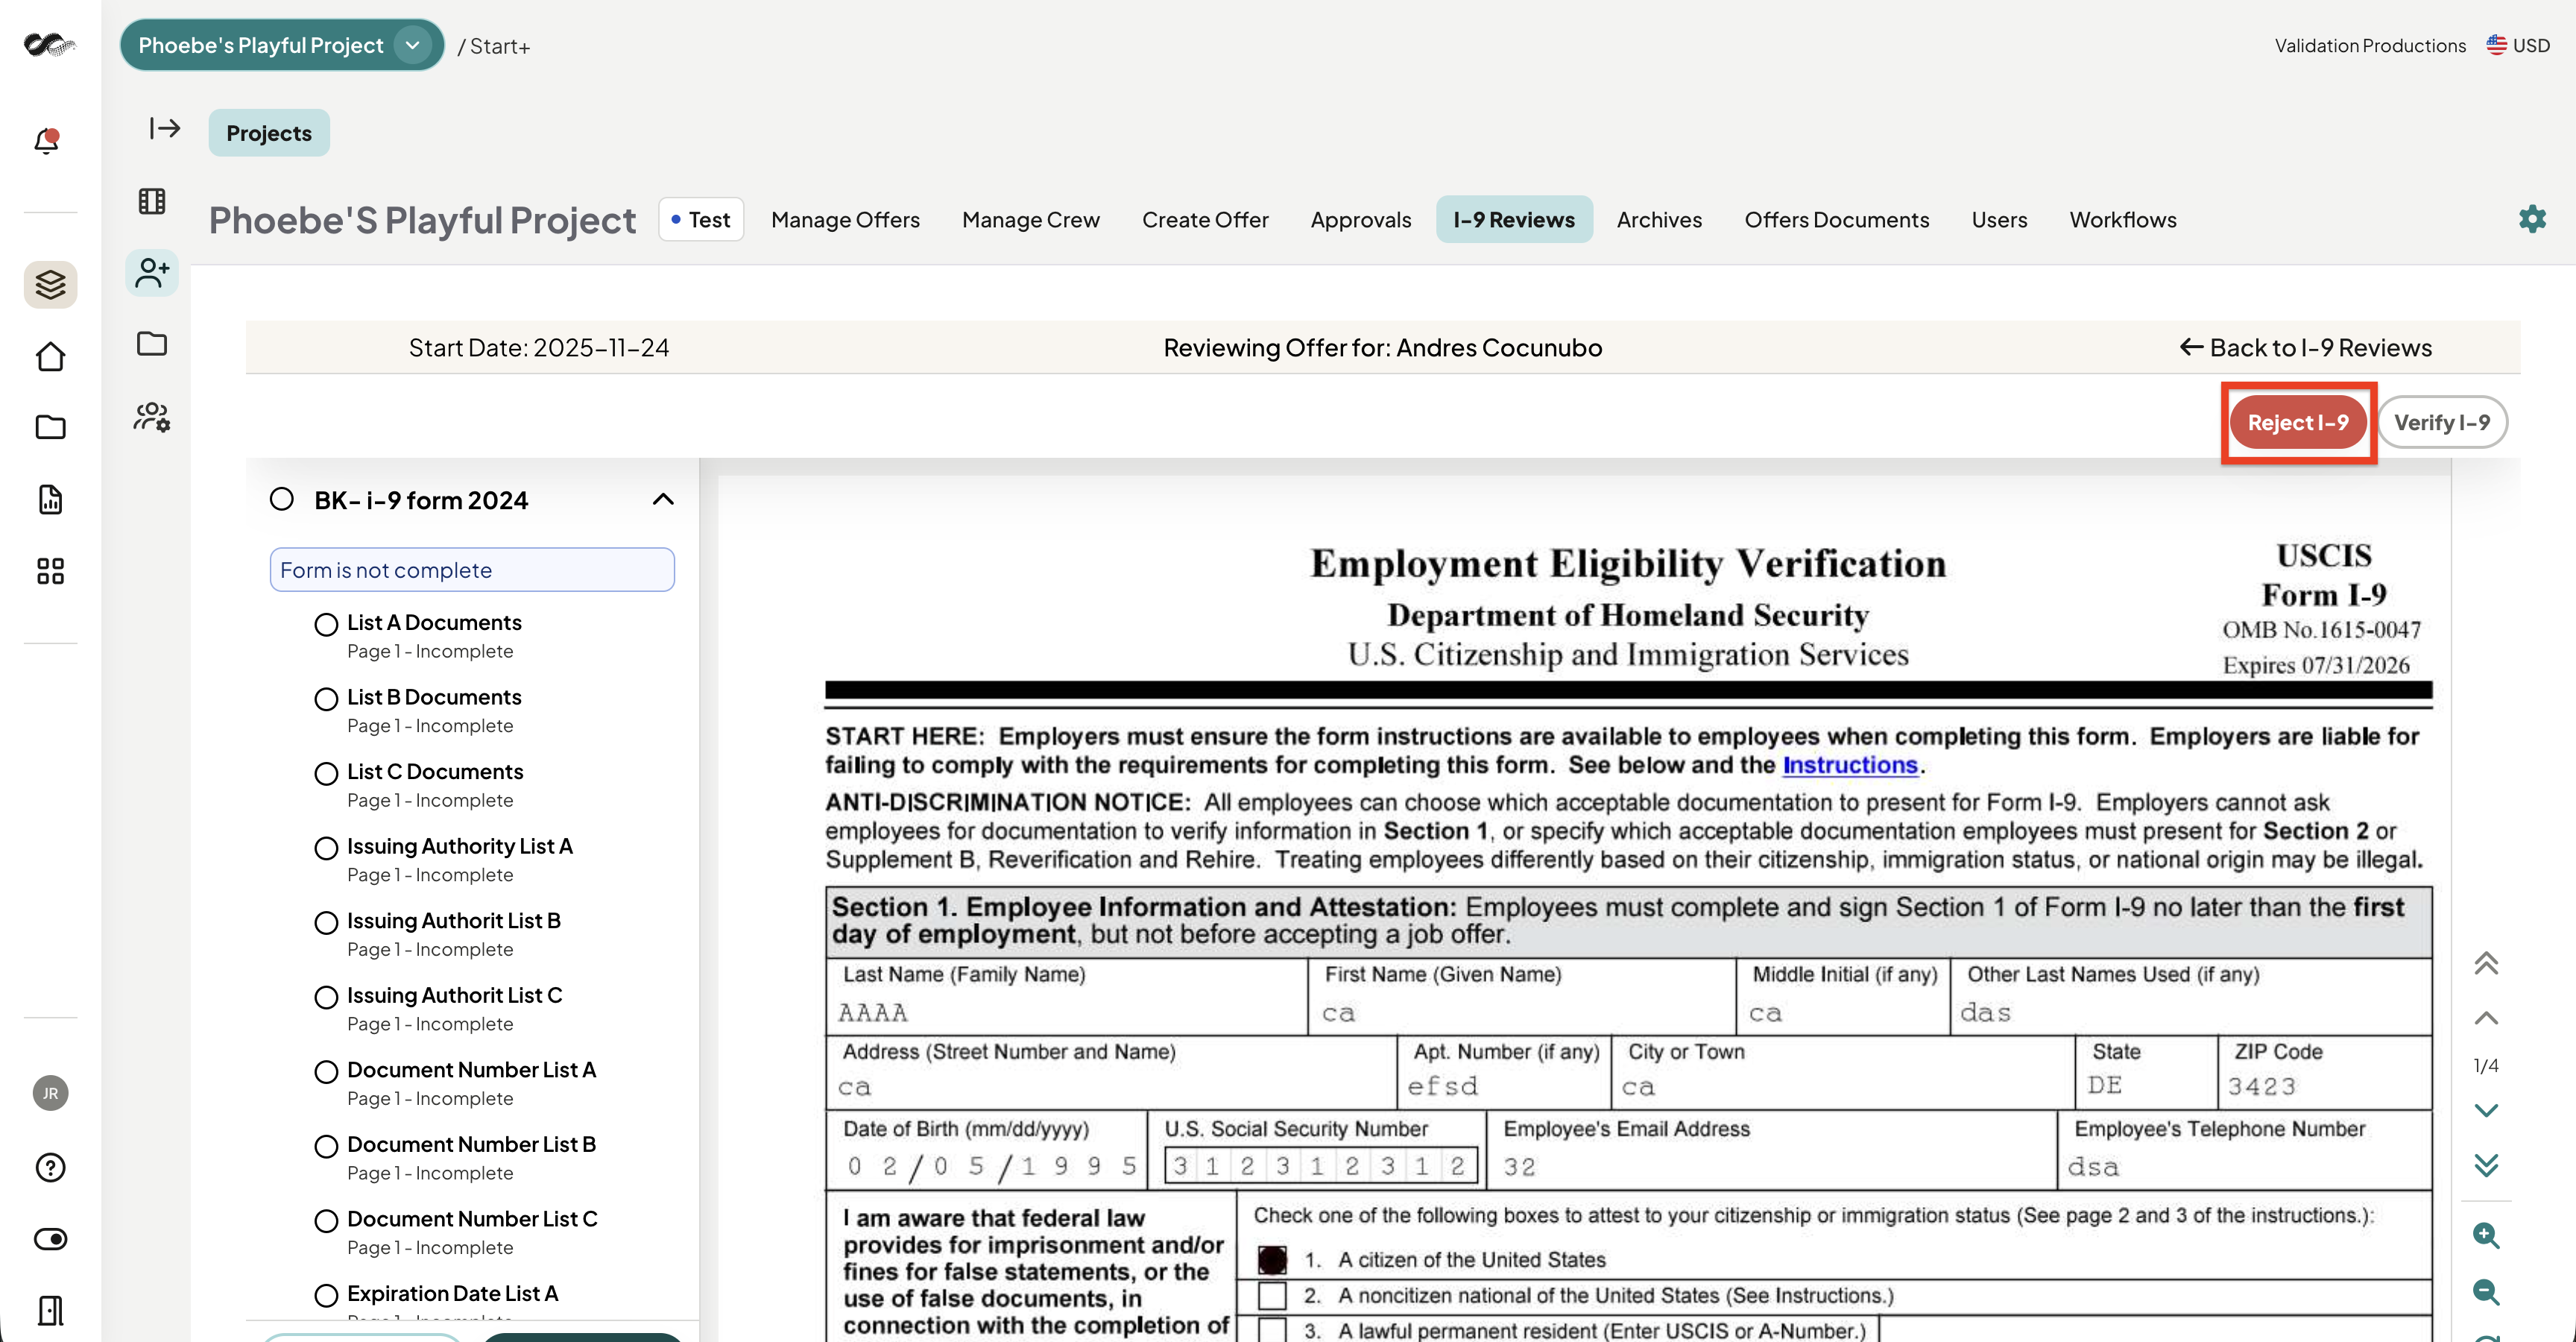Open the notifications bell
This screenshot has height=1342, width=2576.
pyautogui.click(x=47, y=141)
